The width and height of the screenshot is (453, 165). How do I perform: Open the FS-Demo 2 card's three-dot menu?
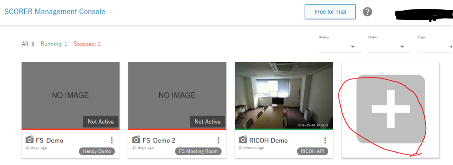coord(219,140)
